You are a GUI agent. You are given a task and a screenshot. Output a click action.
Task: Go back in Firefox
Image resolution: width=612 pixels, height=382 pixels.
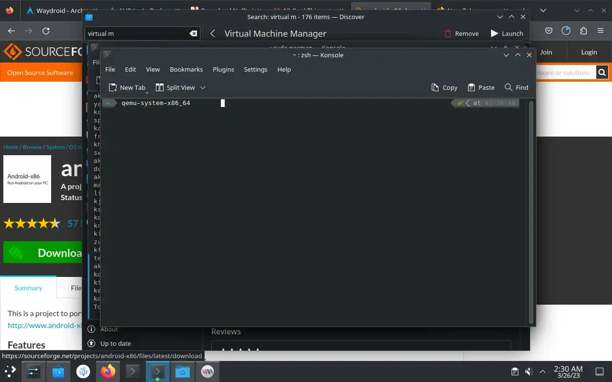point(12,31)
